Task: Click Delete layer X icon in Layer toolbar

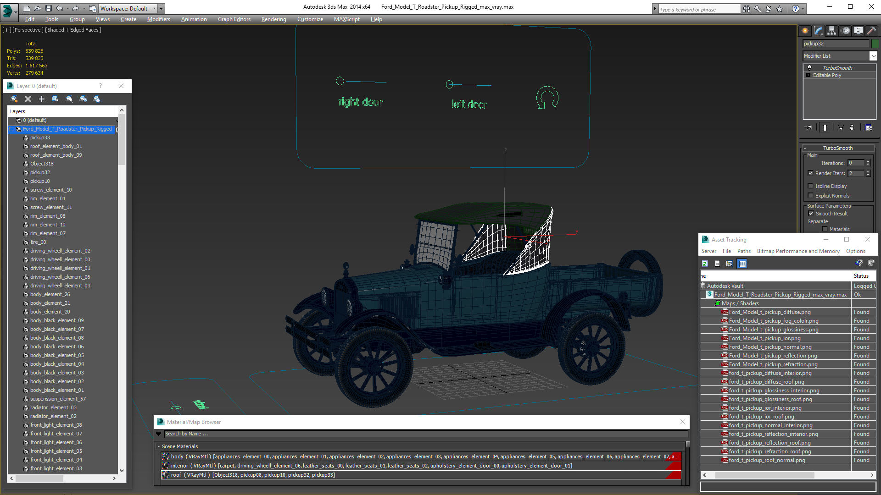Action: pyautogui.click(x=28, y=99)
